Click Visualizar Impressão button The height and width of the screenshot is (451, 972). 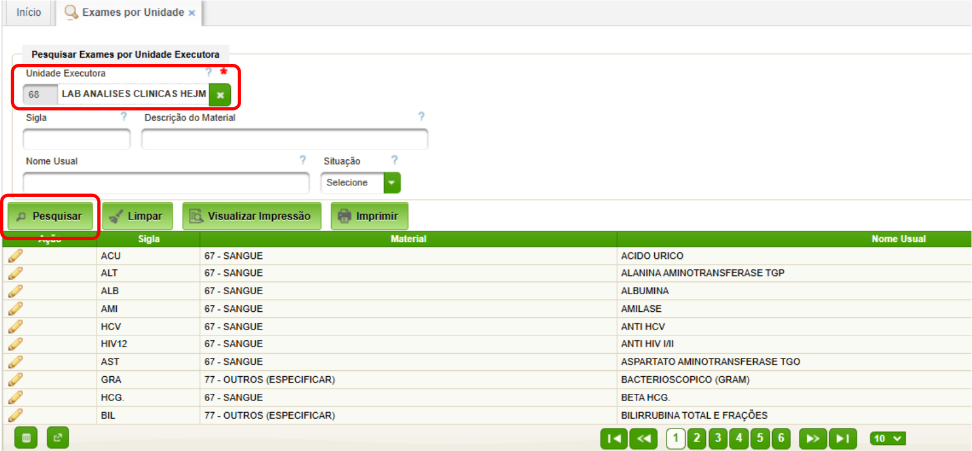tap(252, 216)
